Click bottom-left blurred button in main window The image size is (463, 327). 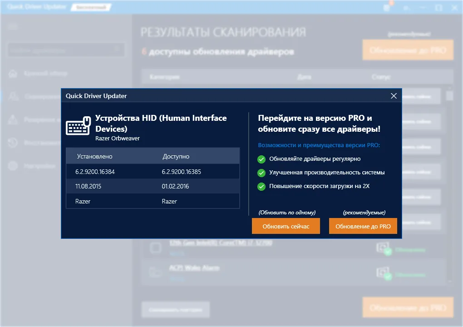(176, 309)
